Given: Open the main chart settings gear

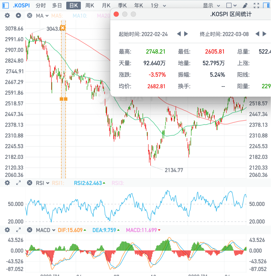Looking at the screenshot, I should (x=7, y=16).
